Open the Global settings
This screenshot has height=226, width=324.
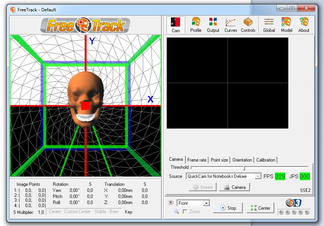(x=269, y=25)
